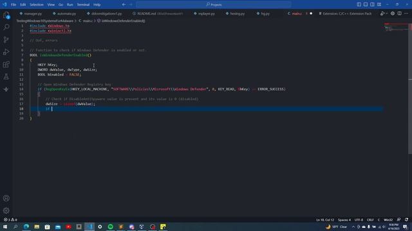This screenshot has width=412, height=231.
Task: Toggle the secondary side bar layout icon
Action: coord(373,4)
